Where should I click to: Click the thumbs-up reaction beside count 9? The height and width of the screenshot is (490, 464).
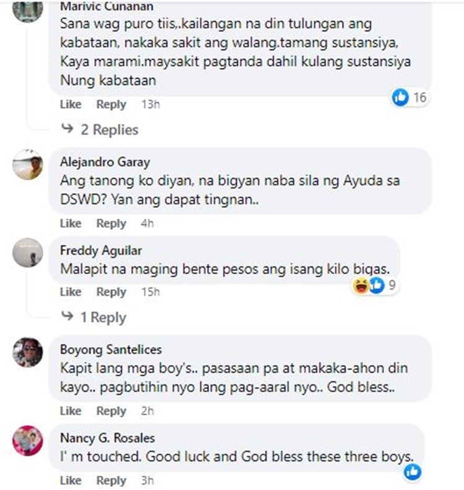coord(377,285)
